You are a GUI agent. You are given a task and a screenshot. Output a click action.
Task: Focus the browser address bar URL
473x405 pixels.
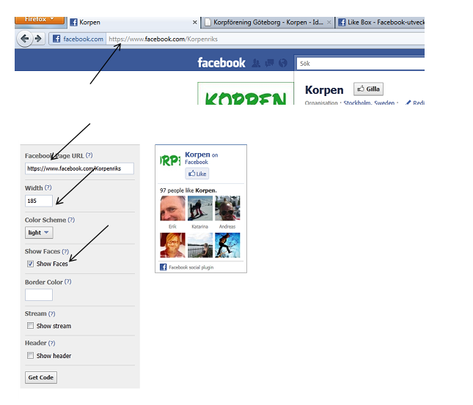tap(265, 39)
